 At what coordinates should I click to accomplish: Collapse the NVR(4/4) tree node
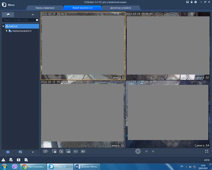pyautogui.click(x=3, y=26)
